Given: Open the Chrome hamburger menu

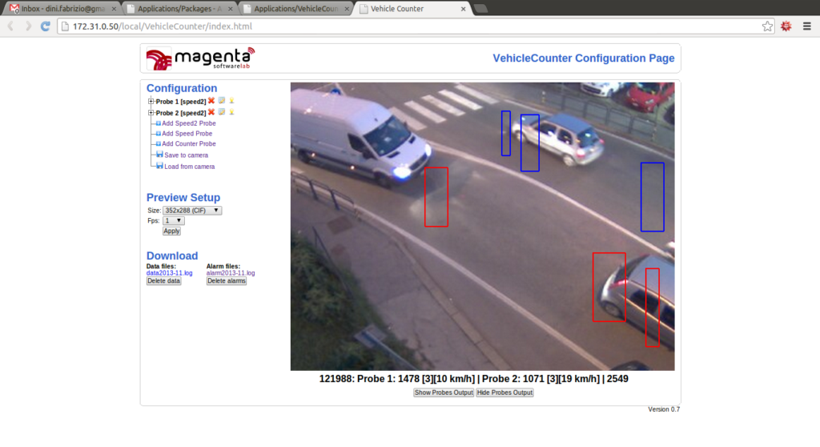Looking at the screenshot, I should [807, 26].
